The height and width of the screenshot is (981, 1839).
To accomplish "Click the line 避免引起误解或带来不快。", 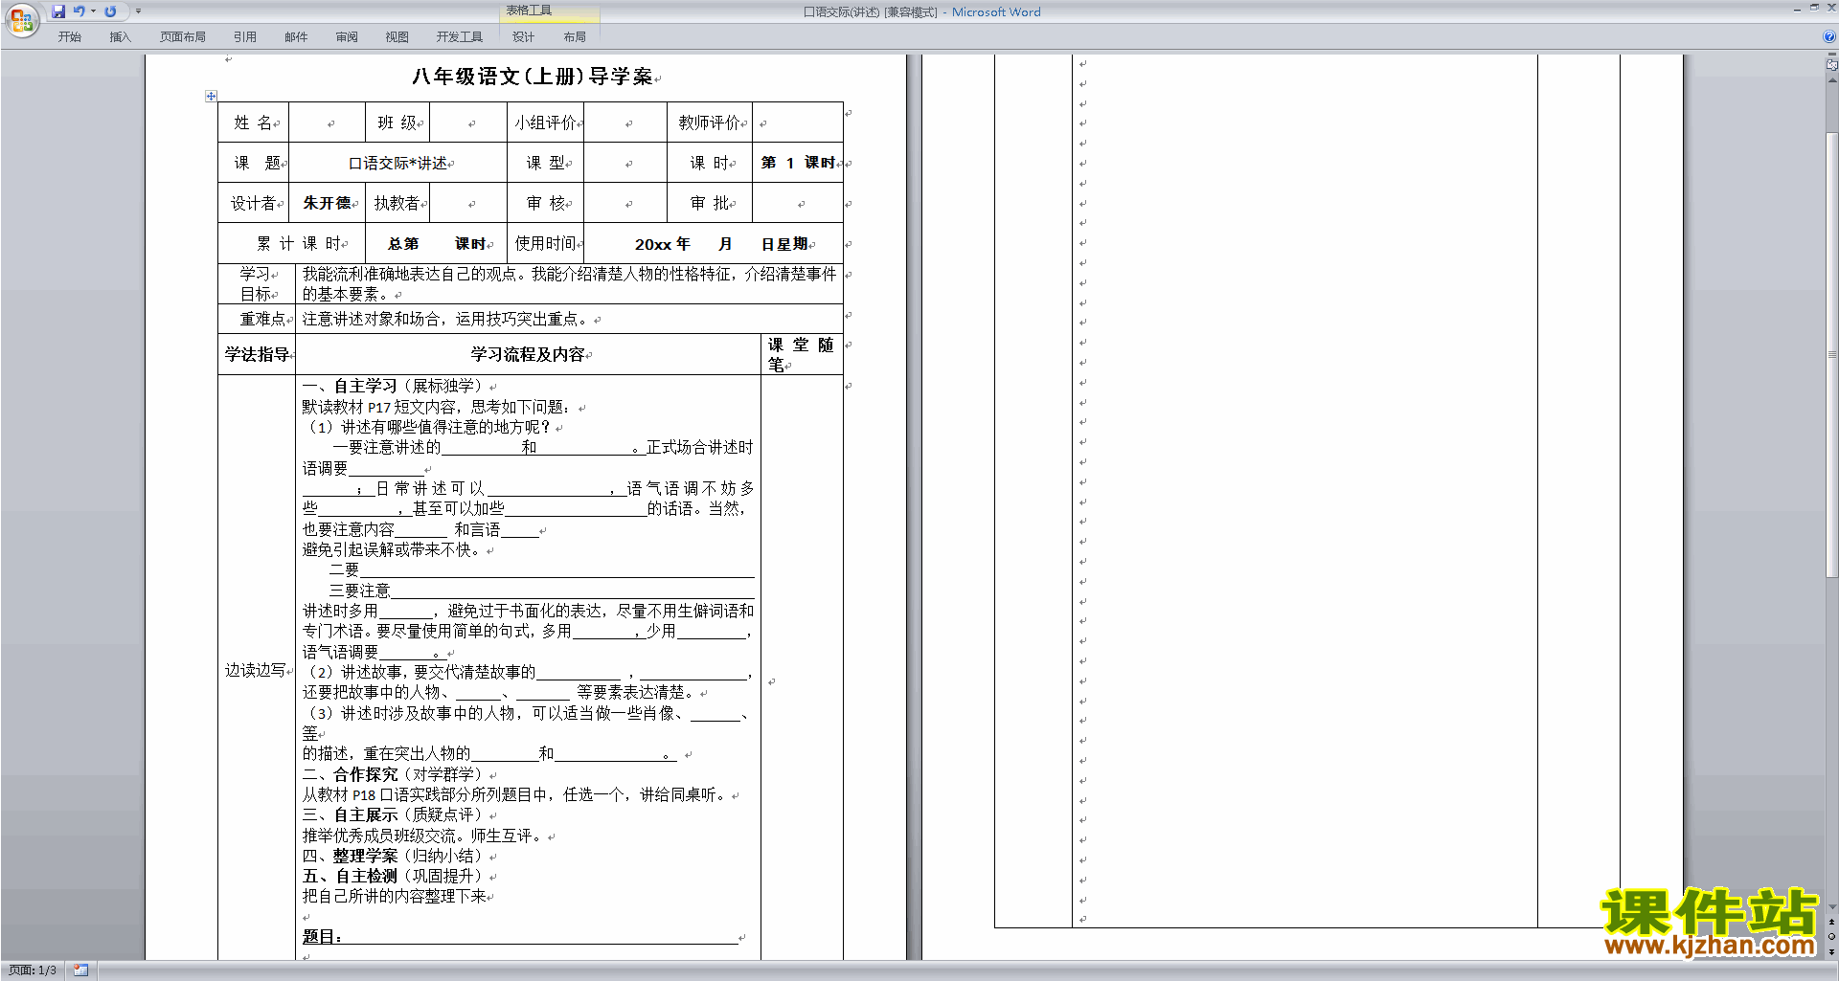I will click(x=393, y=549).
